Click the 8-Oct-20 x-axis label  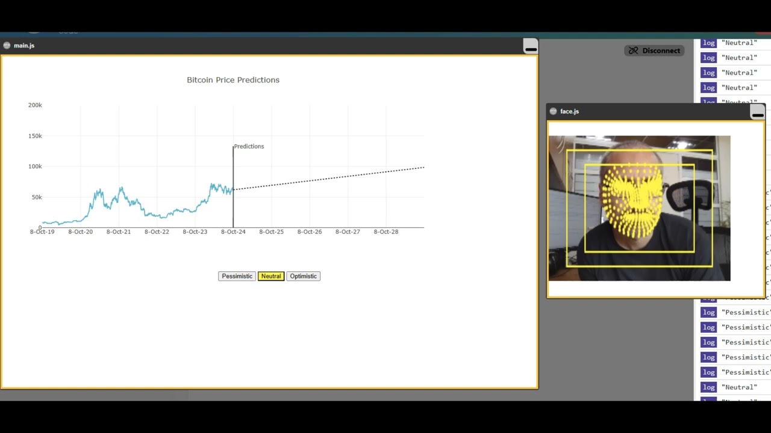coord(80,232)
